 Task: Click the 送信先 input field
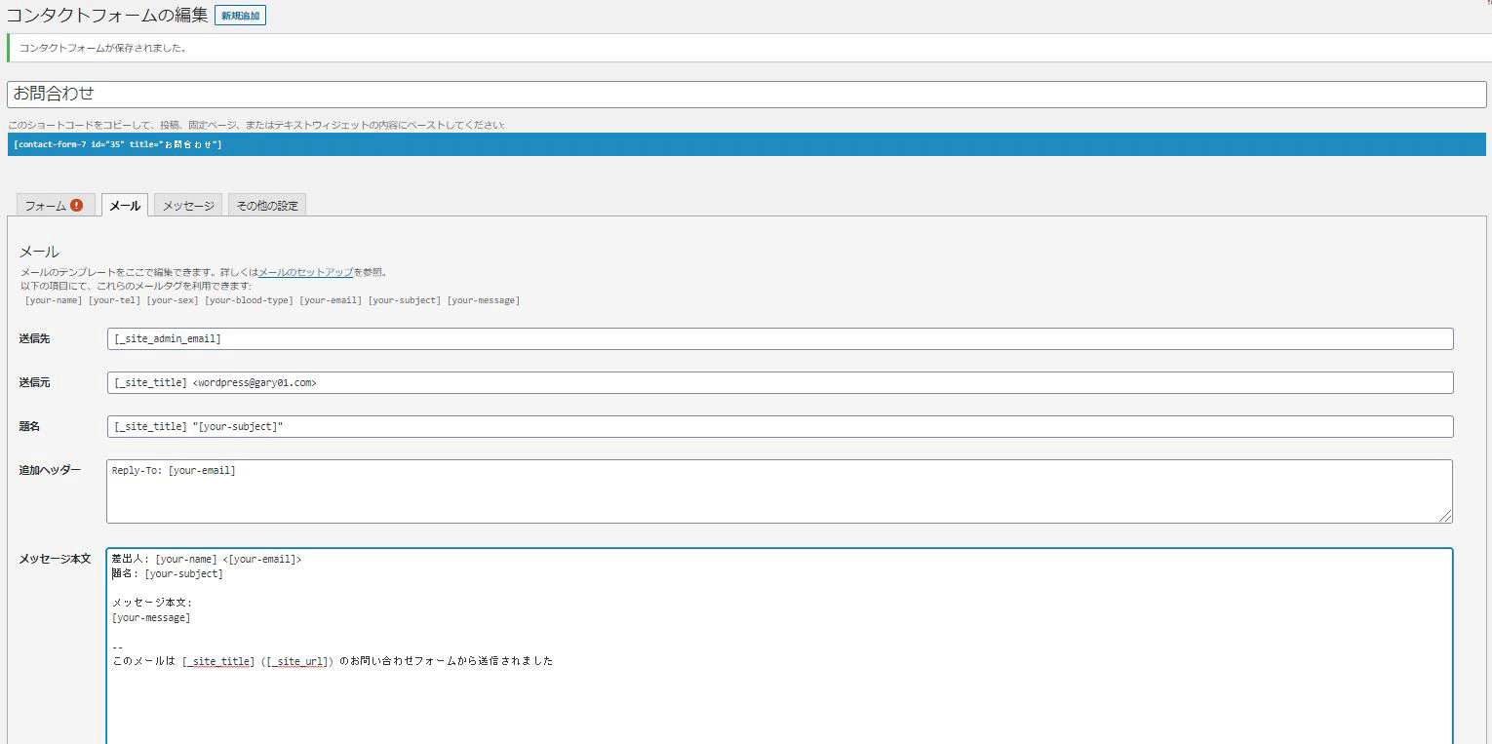point(780,338)
